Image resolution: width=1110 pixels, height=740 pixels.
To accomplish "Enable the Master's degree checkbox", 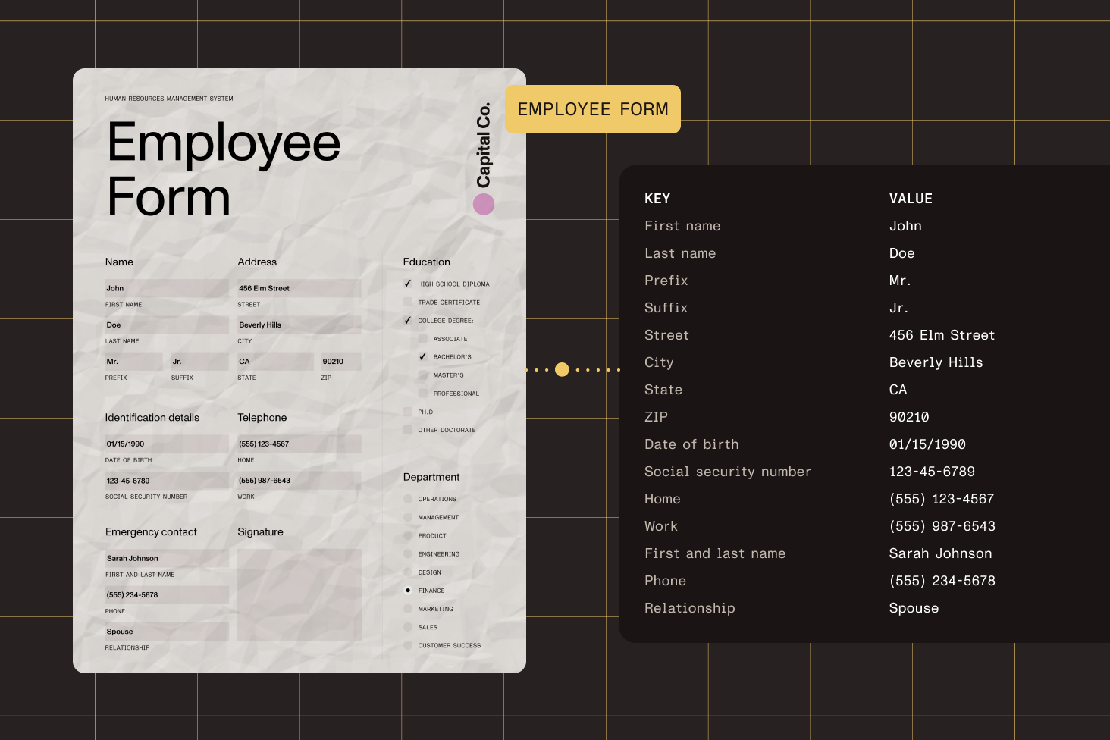I will [x=422, y=375].
